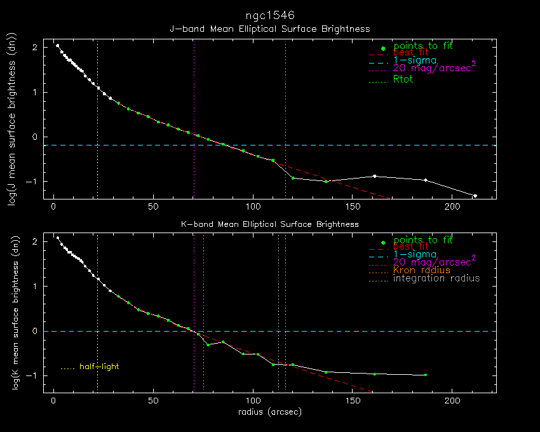Click green dot marker in J-band legend
Viewport: 540px width, 432px height.
click(383, 48)
